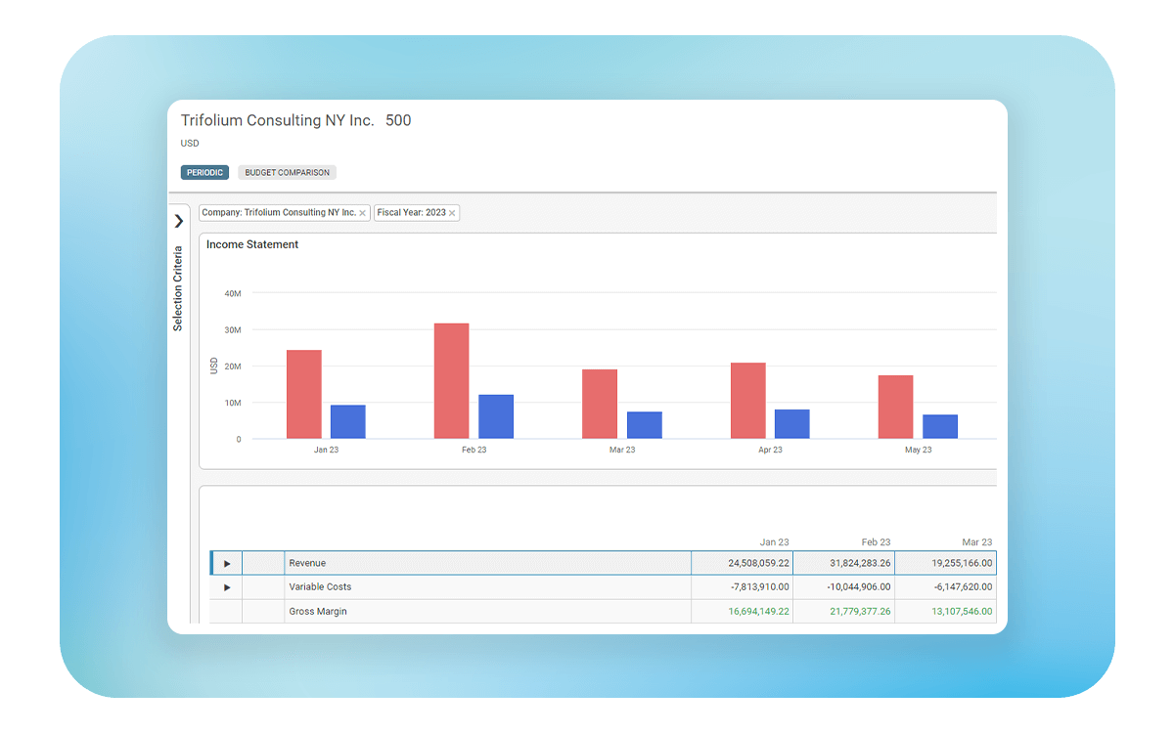Select the blue bar for Jan 23
The width and height of the screenshot is (1174, 733).
(347, 421)
